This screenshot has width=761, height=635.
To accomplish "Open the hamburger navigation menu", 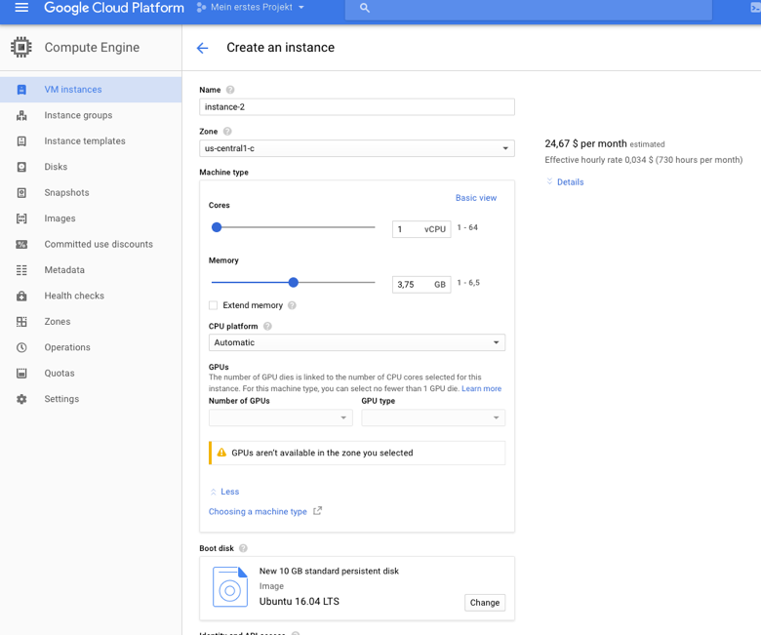I will click(21, 7).
